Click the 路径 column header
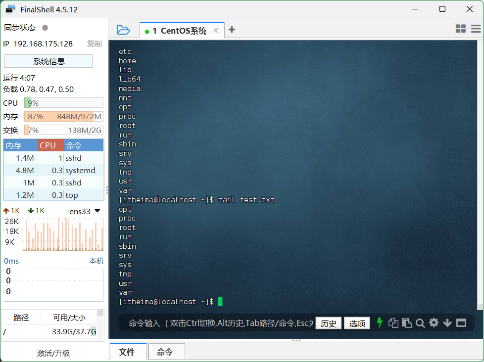The width and height of the screenshot is (484, 362). [21, 317]
